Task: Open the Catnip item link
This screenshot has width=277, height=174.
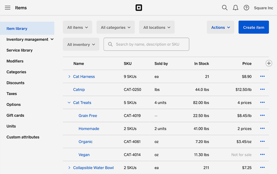Action: pos(79,90)
